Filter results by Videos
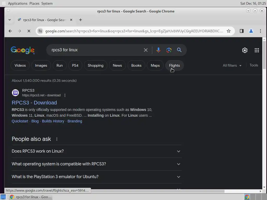The height and width of the screenshot is (200, 267). tap(20, 65)
